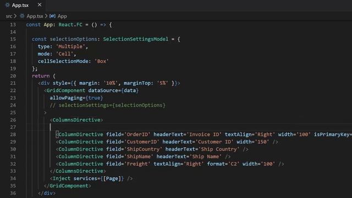Click React icon beside App.tsx breadcrumb
Viewport: 352px width, 198px height.
22,16
